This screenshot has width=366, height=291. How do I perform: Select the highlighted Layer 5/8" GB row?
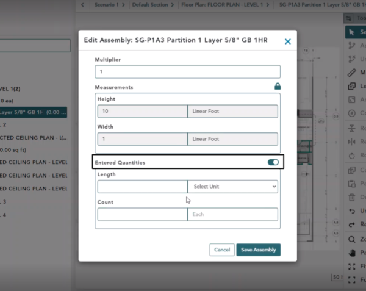point(34,112)
